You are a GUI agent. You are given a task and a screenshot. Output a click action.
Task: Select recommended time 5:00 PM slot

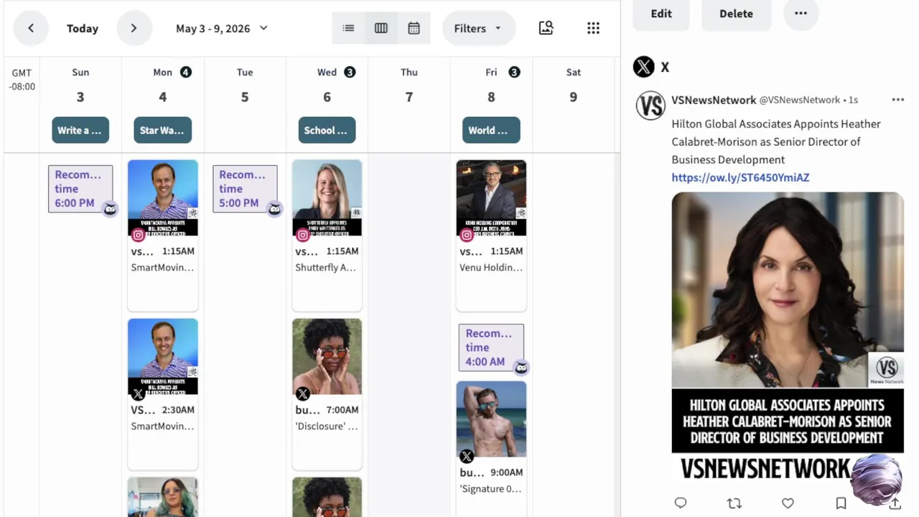tap(245, 189)
